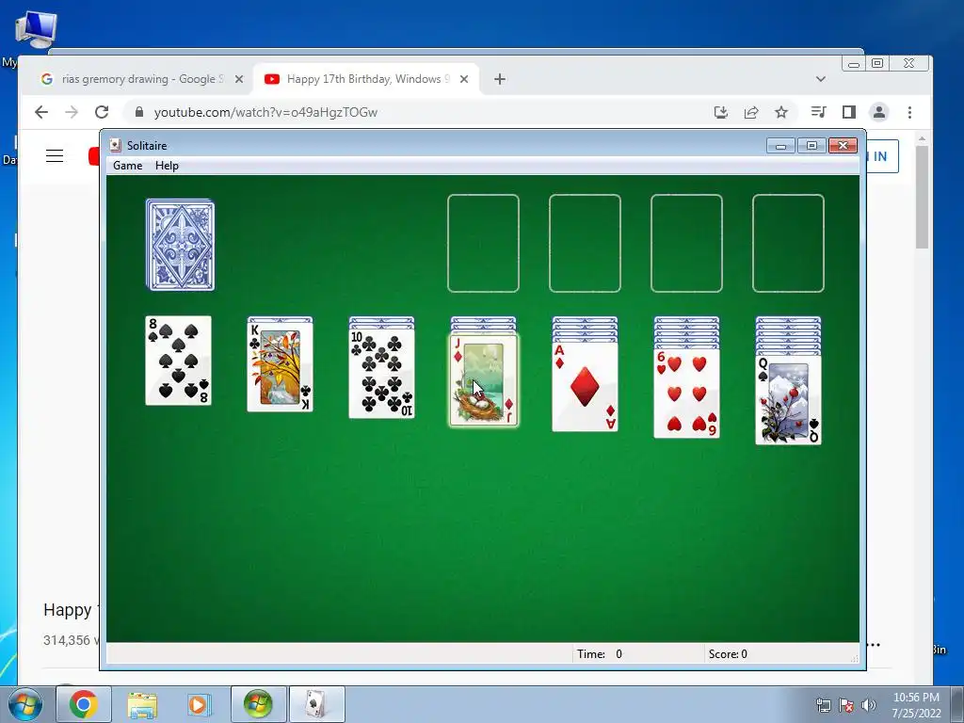Image resolution: width=964 pixels, height=723 pixels.
Task: Reload the YouTube page
Action: point(102,112)
